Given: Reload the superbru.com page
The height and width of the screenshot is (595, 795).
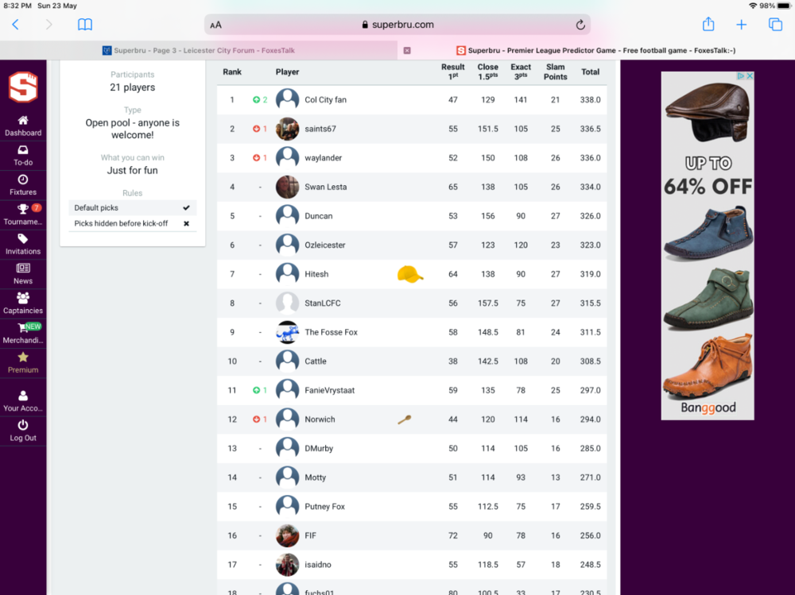Looking at the screenshot, I should pos(580,25).
